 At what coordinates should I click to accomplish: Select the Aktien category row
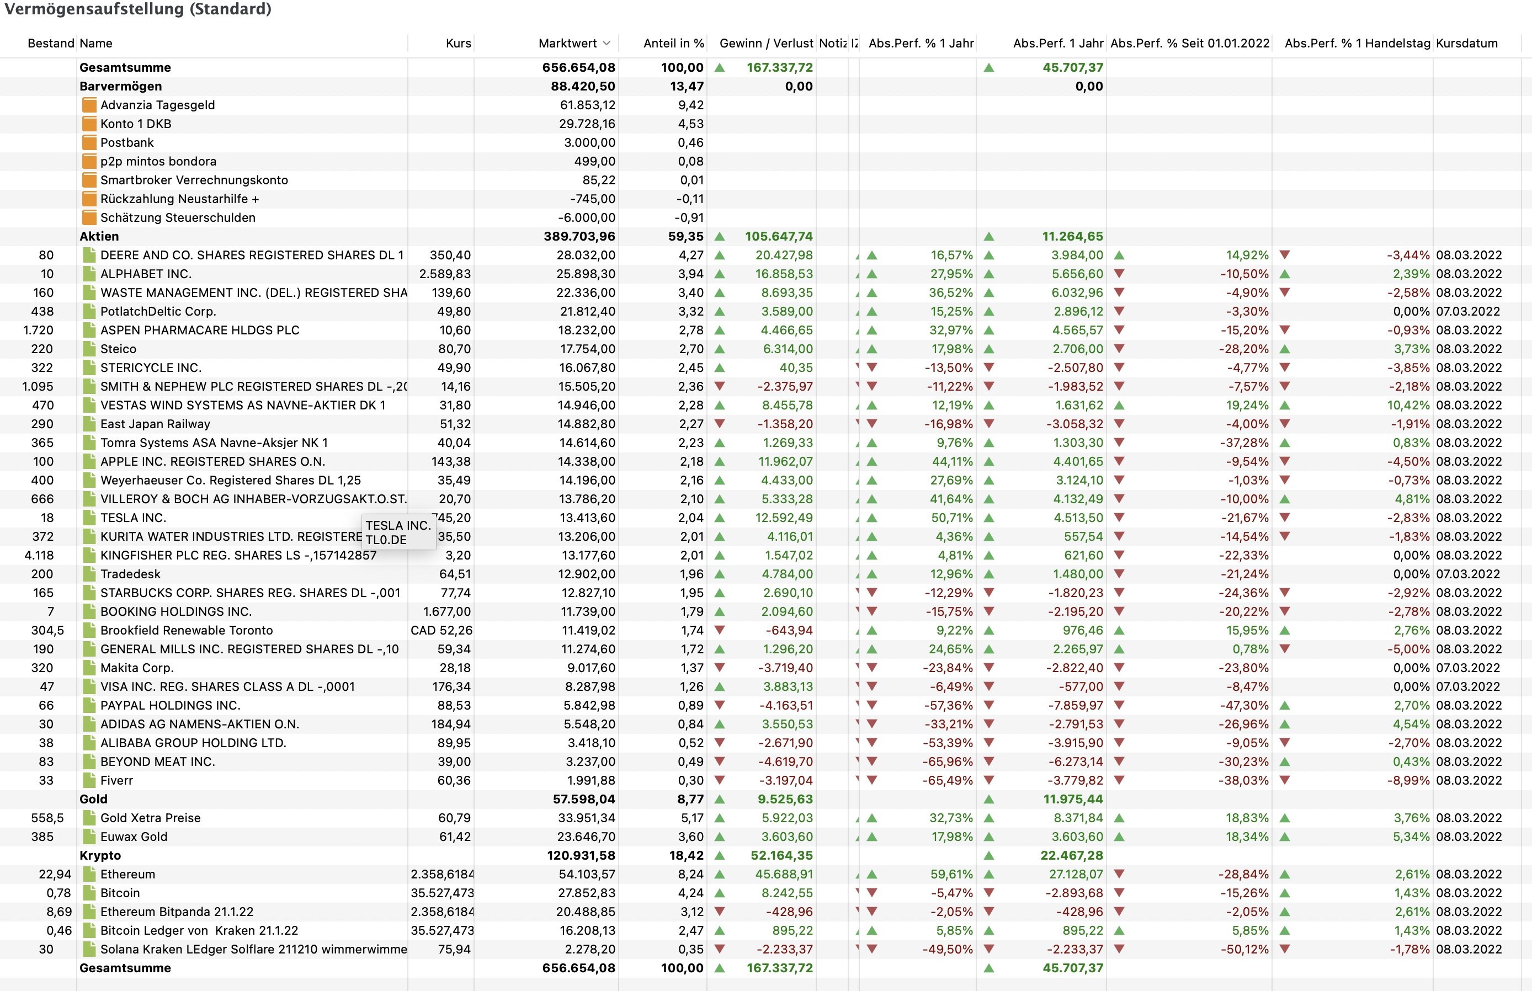click(x=99, y=236)
